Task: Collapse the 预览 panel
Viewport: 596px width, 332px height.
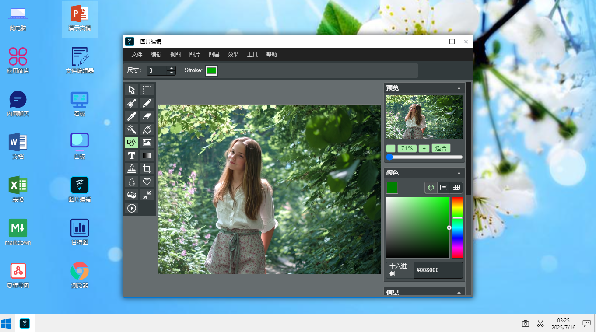Action: pyautogui.click(x=459, y=88)
